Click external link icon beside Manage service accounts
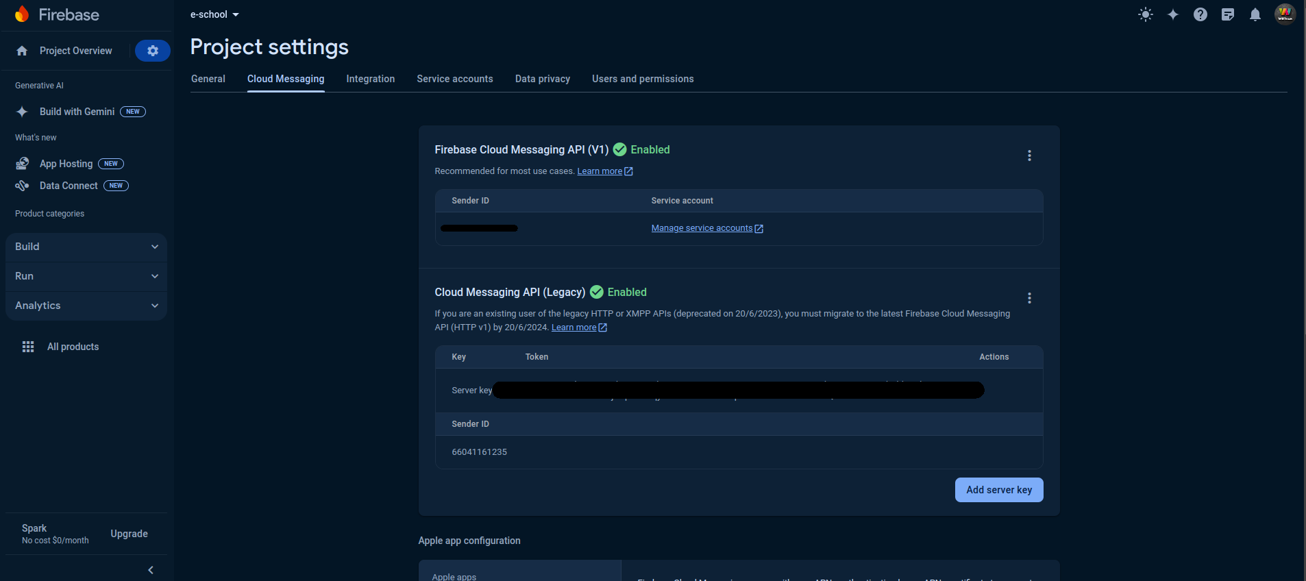Viewport: 1306px width, 581px height. (759, 229)
